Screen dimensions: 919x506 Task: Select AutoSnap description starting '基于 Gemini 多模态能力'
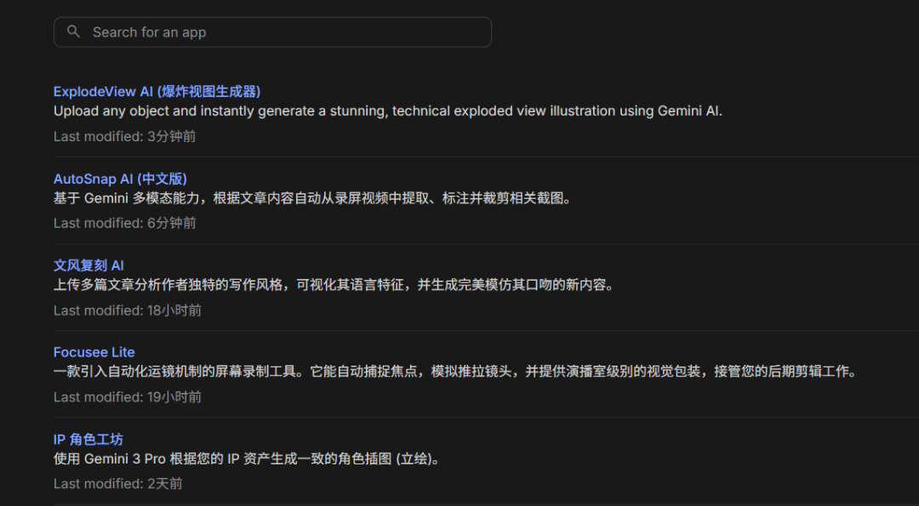[x=313, y=198]
